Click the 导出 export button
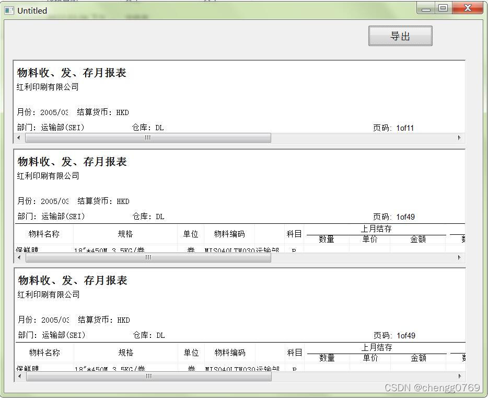488x398 pixels. tap(400, 36)
